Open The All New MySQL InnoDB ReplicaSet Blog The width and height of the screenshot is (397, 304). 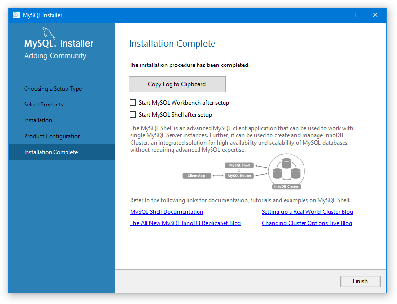click(185, 223)
